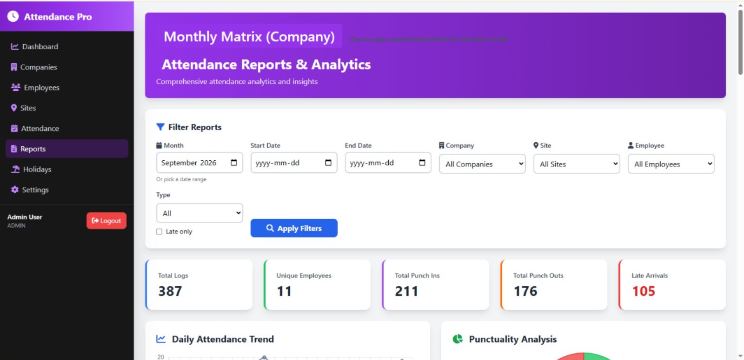Click the Monthly Matrix (Company) heading button
744x360 pixels.
pos(249,36)
